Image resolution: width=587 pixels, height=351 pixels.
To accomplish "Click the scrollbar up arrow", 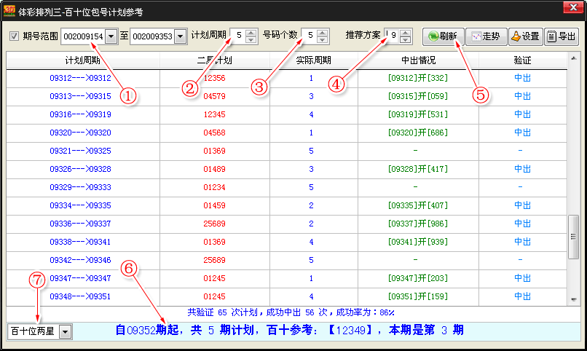I will pyautogui.click(x=573, y=58).
